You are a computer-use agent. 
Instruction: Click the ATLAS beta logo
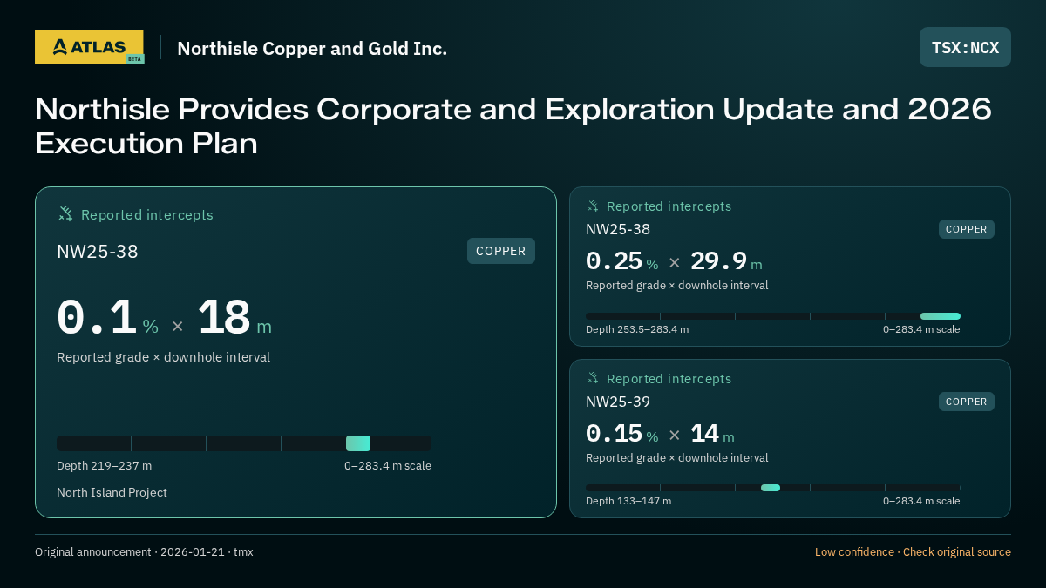click(89, 47)
